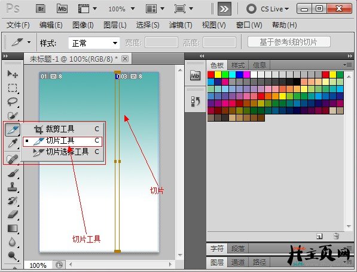Select the Clone Stamp tool
This screenshot has height=272, width=357.
tap(13, 187)
